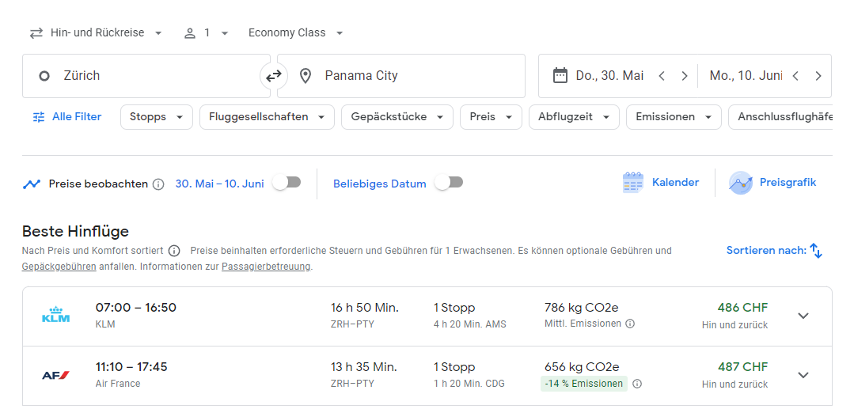
Task: Open the Fluggesellschaften filter
Action: [x=267, y=117]
